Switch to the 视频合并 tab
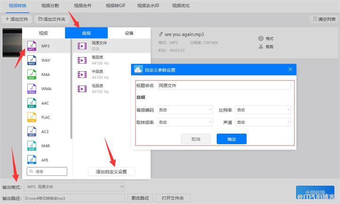 coord(83,6)
